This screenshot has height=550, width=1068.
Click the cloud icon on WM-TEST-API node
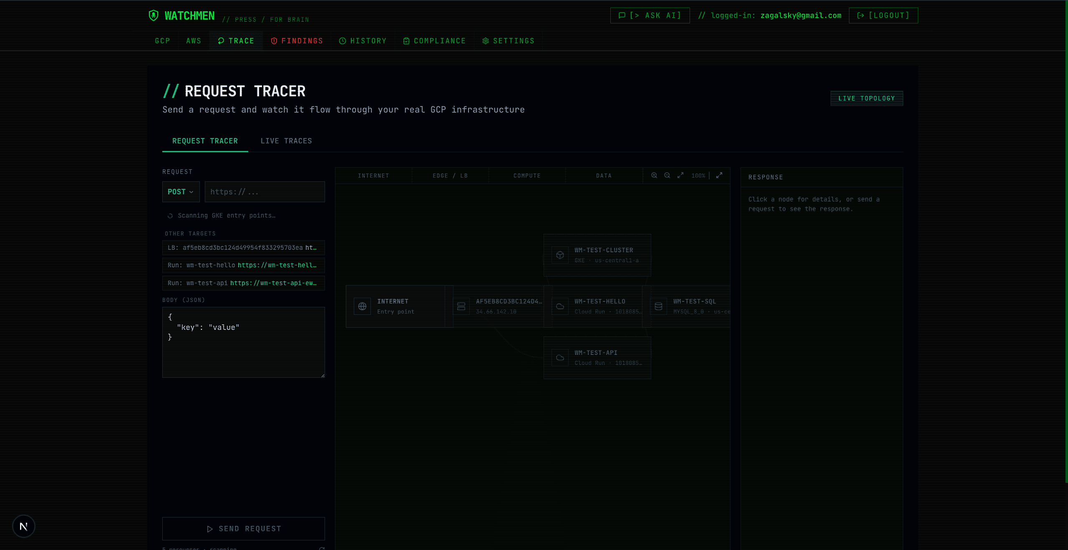(560, 358)
